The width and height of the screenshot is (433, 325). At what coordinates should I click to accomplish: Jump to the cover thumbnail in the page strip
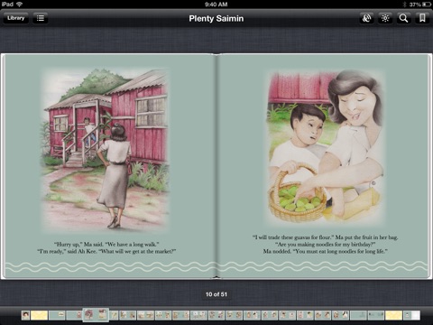tap(25, 315)
